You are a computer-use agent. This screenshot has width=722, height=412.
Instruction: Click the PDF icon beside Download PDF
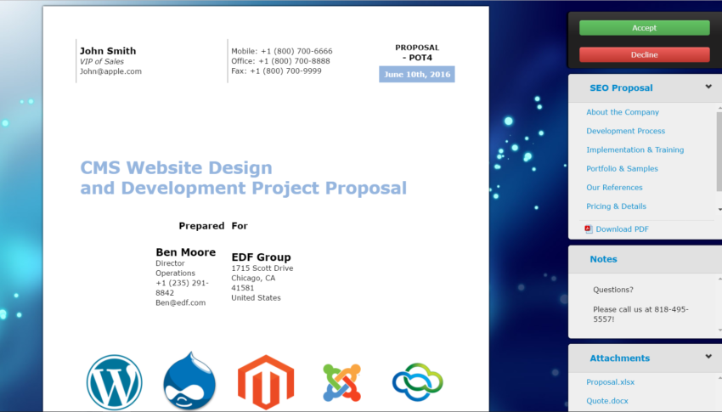coord(588,229)
